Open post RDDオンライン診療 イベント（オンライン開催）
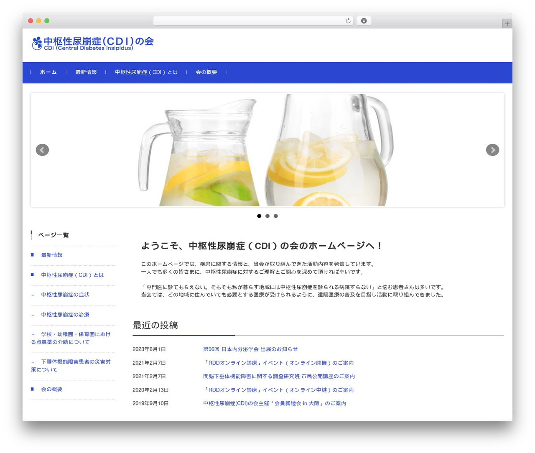Screen dimensions: 535x453 [278, 363]
